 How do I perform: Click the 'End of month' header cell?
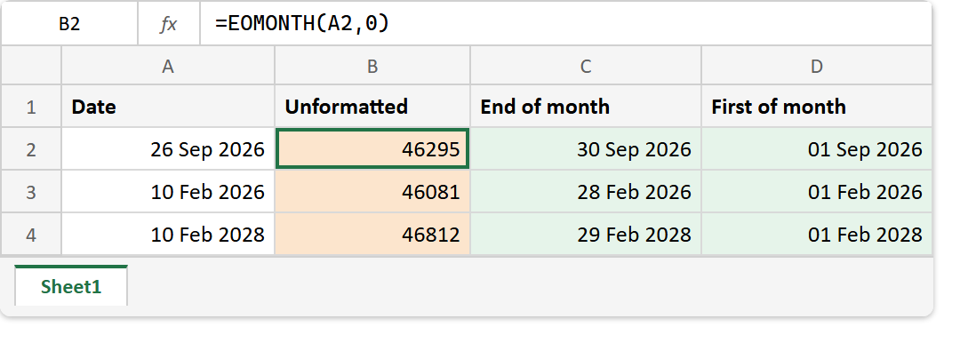coord(586,107)
